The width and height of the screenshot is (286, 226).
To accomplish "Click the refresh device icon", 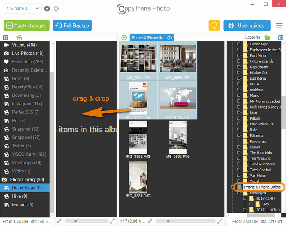I will click(56, 8).
